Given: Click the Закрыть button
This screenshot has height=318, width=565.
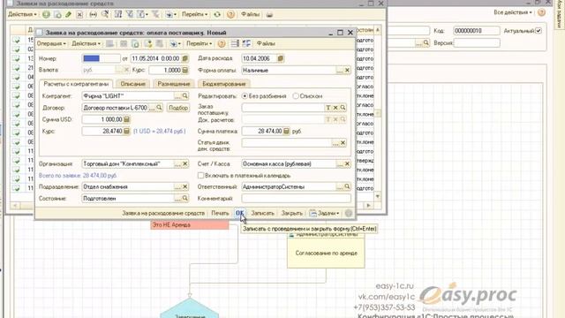Looking at the screenshot, I should pyautogui.click(x=292, y=214).
